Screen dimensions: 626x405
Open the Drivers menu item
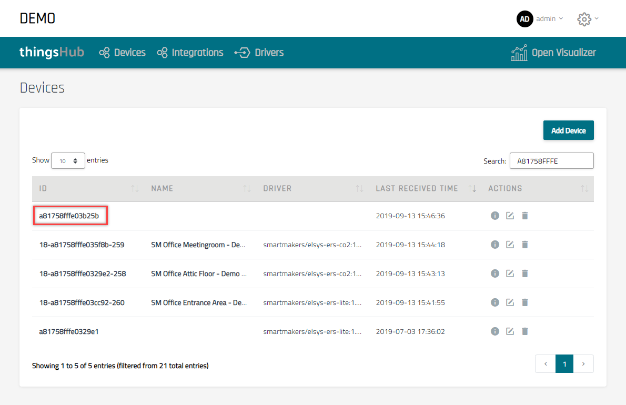point(259,53)
